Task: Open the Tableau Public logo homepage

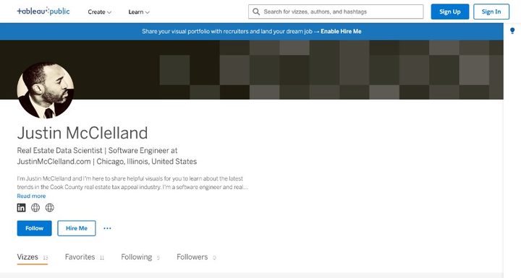Action: pos(43,12)
